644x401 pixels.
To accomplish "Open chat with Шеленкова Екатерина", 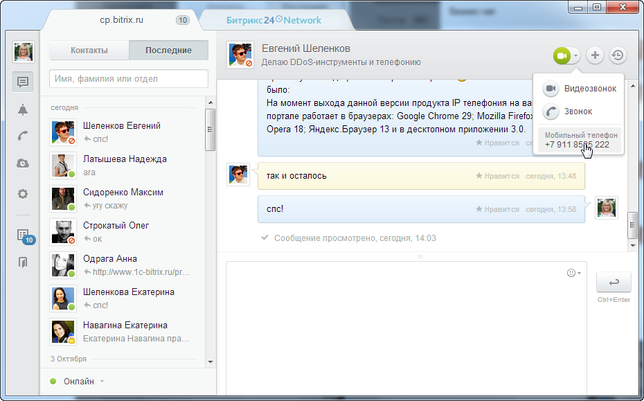I will pos(123,298).
